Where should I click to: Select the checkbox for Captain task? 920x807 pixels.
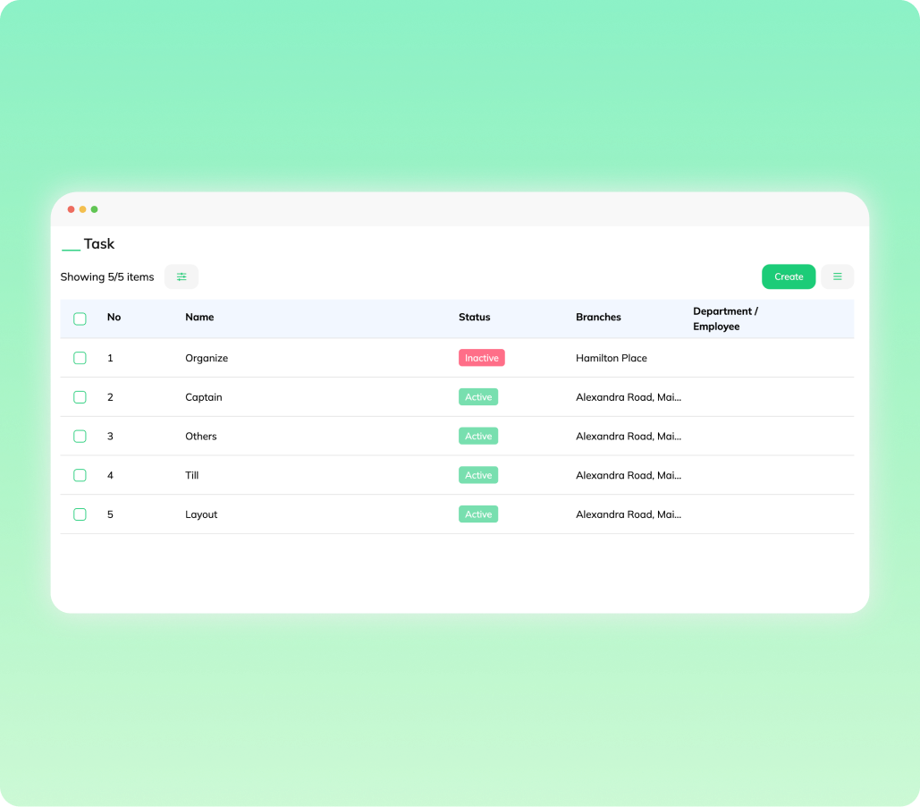point(80,397)
